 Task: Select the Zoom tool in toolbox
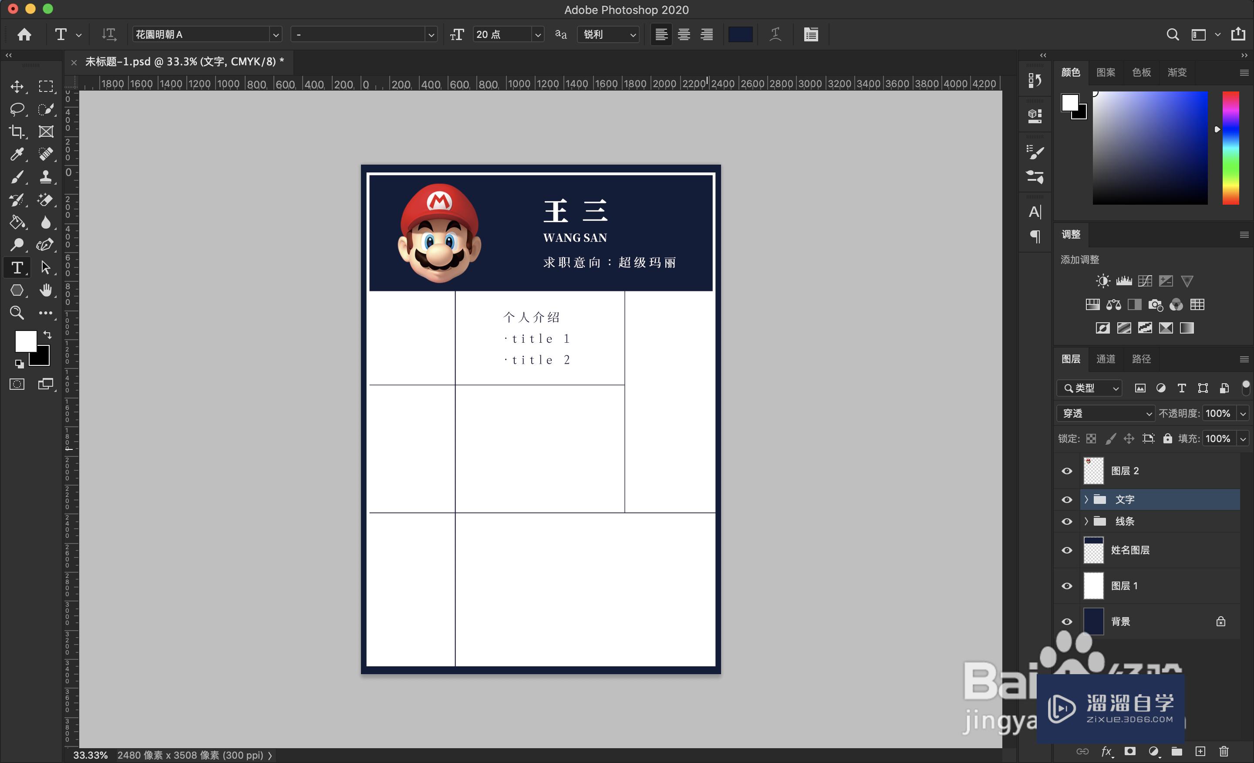(x=17, y=313)
